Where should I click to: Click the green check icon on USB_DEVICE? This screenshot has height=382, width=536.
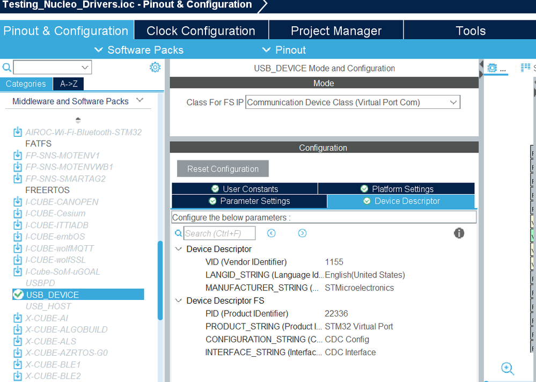coord(18,295)
